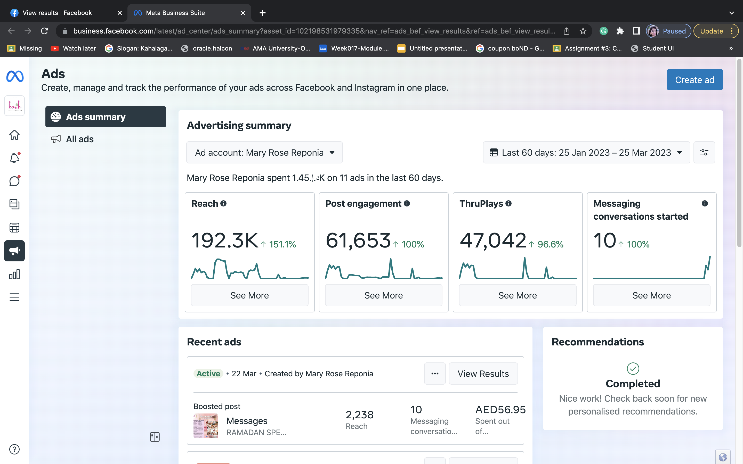Share this page from address bar
The image size is (743, 464).
point(567,31)
